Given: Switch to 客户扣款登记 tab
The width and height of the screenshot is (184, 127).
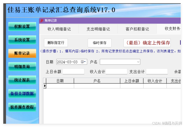Looking at the screenshot, I should (137, 29).
